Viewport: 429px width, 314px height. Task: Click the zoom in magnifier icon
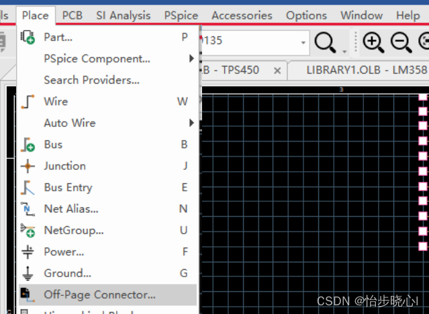coord(373,42)
